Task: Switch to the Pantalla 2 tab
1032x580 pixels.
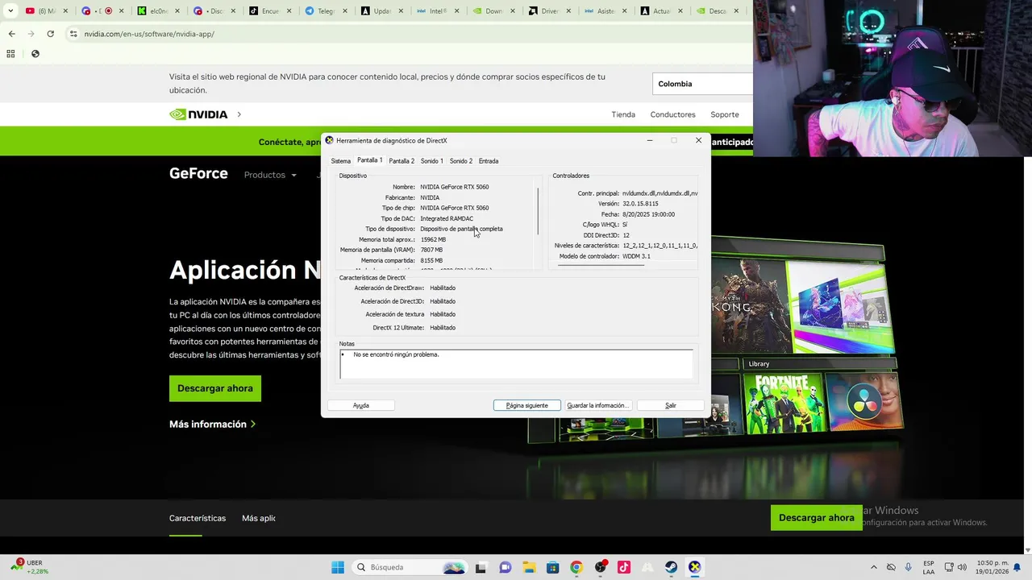Action: click(402, 161)
